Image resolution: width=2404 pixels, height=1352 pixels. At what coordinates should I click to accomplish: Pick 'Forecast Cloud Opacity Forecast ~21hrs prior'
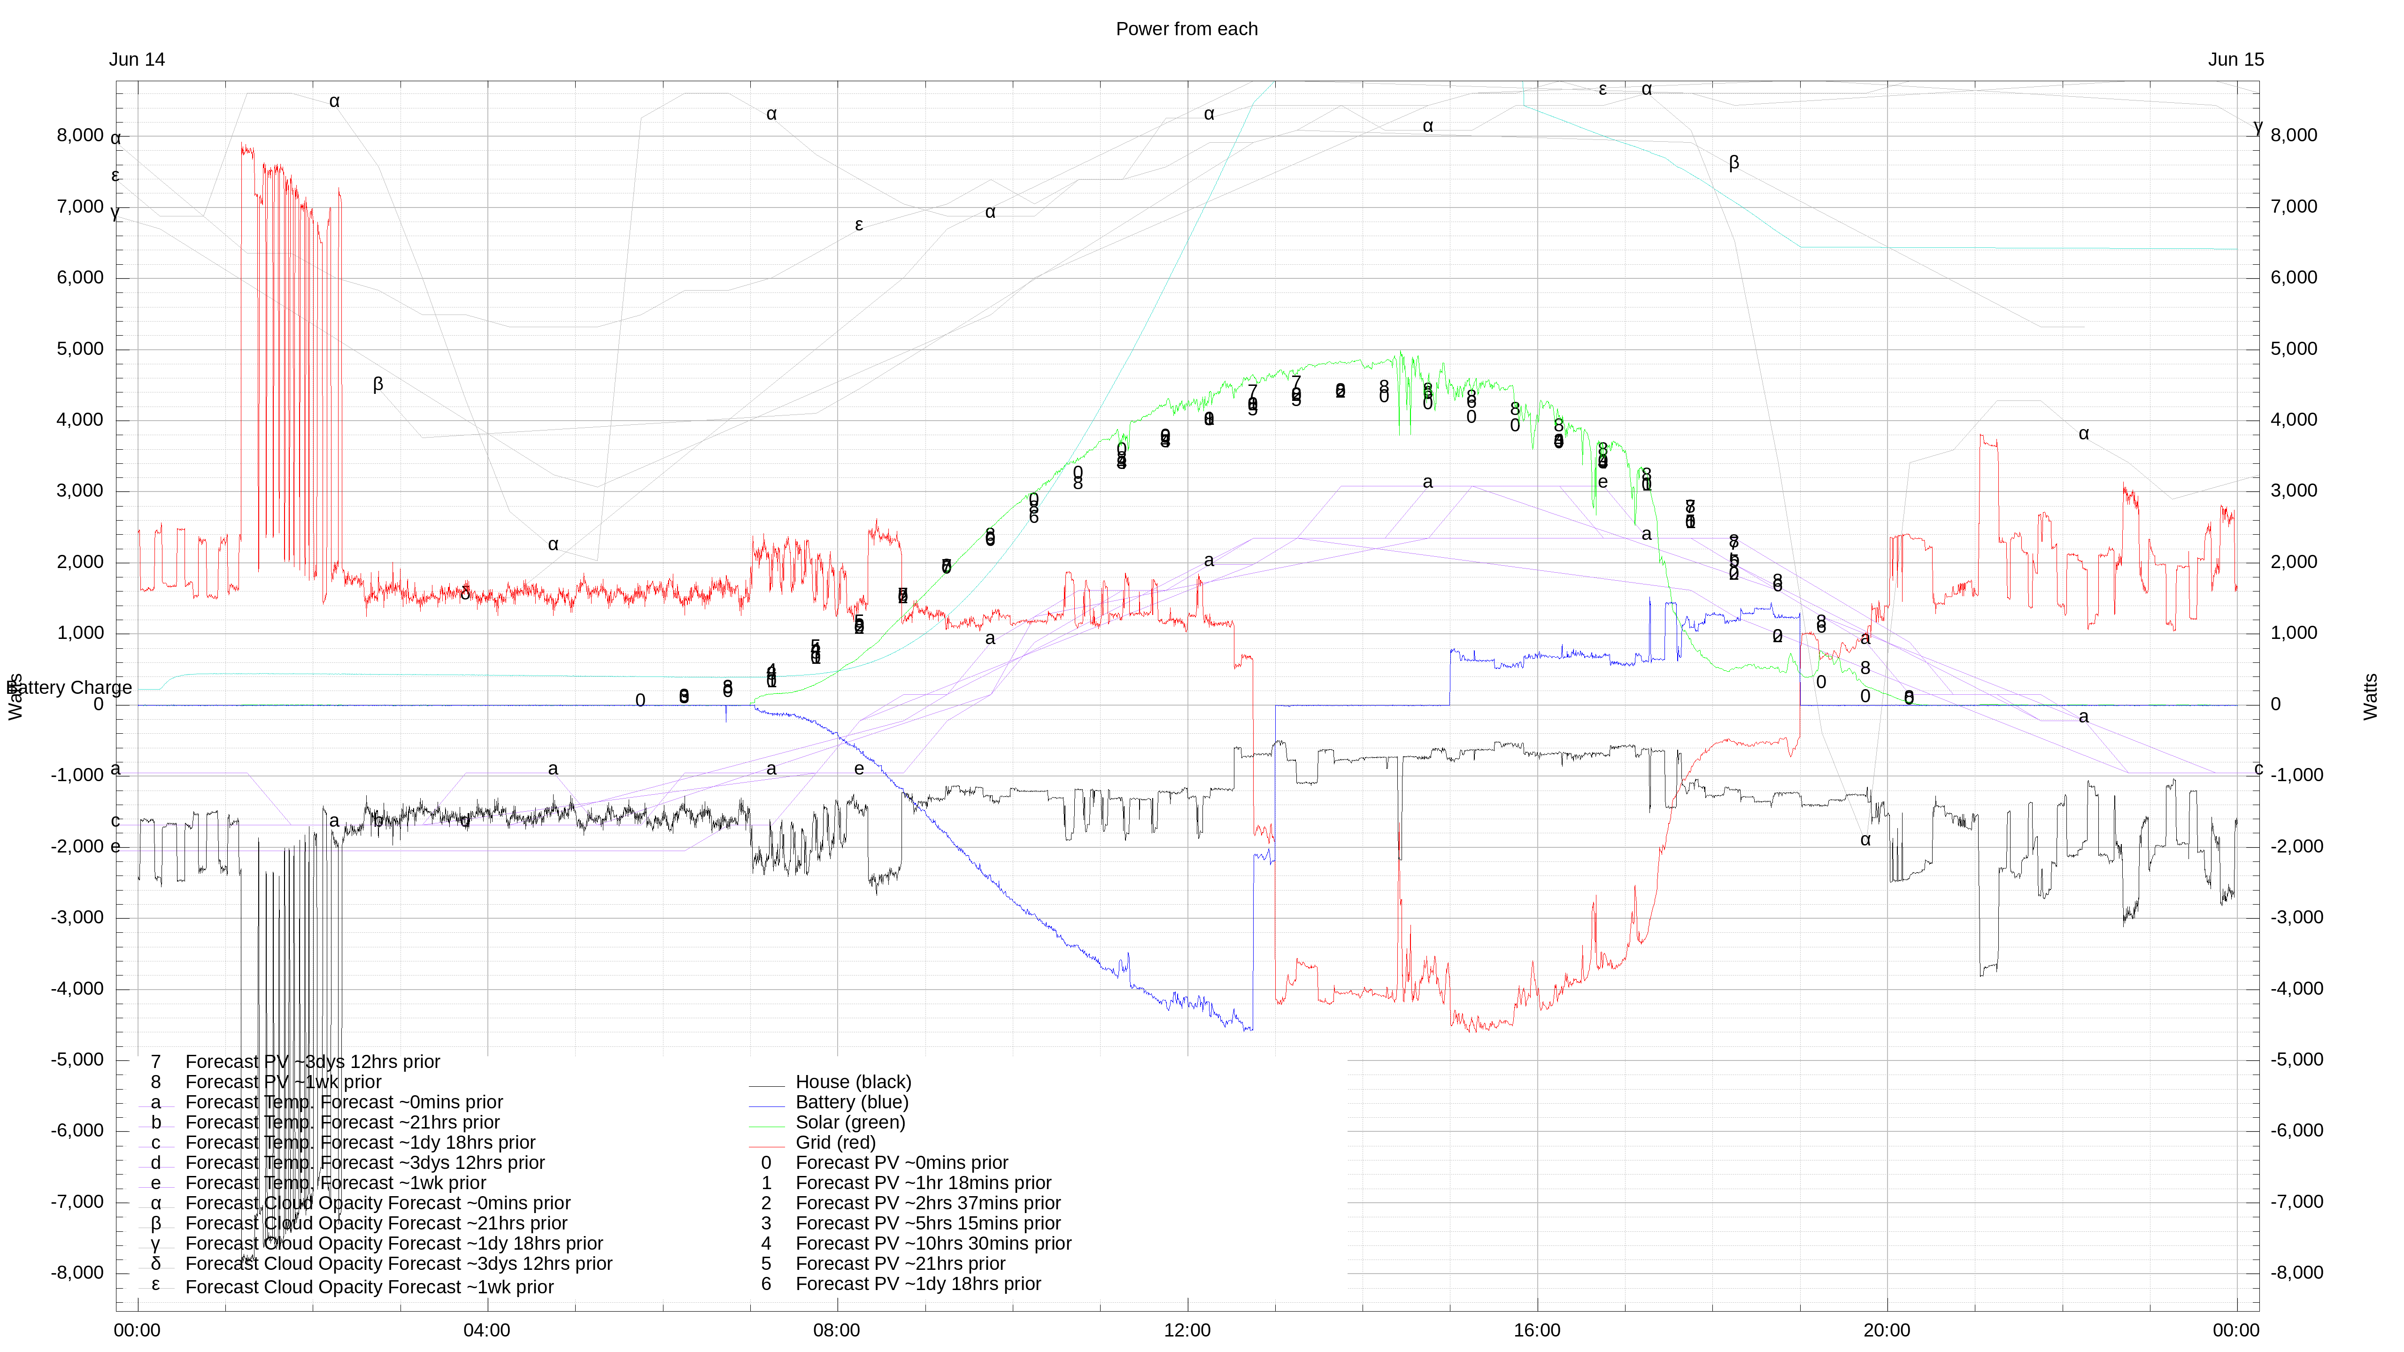pos(376,1224)
